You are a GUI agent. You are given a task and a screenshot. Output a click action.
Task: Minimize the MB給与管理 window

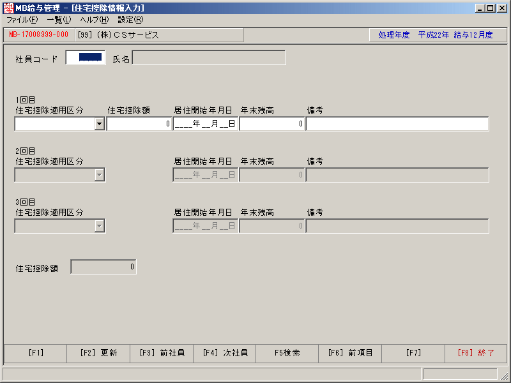[480, 8]
